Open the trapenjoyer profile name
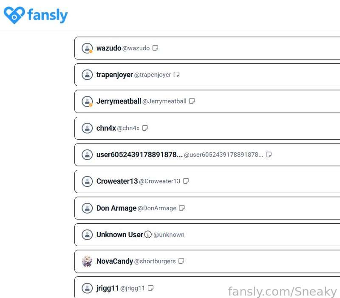The height and width of the screenshot is (298, 340). click(x=114, y=75)
